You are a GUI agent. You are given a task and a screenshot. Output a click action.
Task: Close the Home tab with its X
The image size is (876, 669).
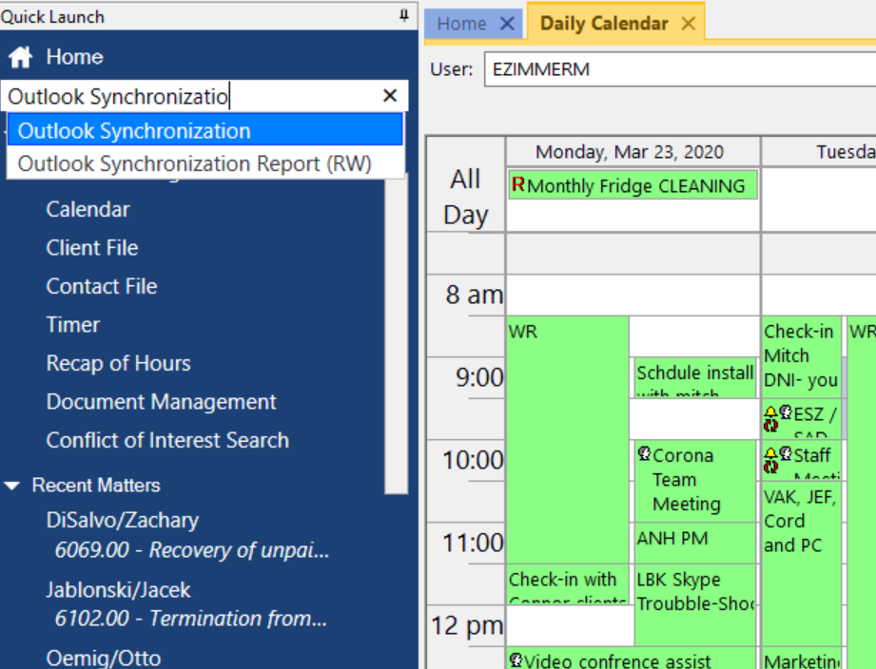507,24
